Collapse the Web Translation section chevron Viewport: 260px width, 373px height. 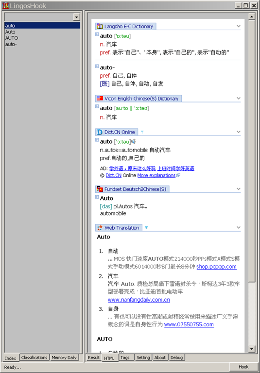(x=238, y=227)
